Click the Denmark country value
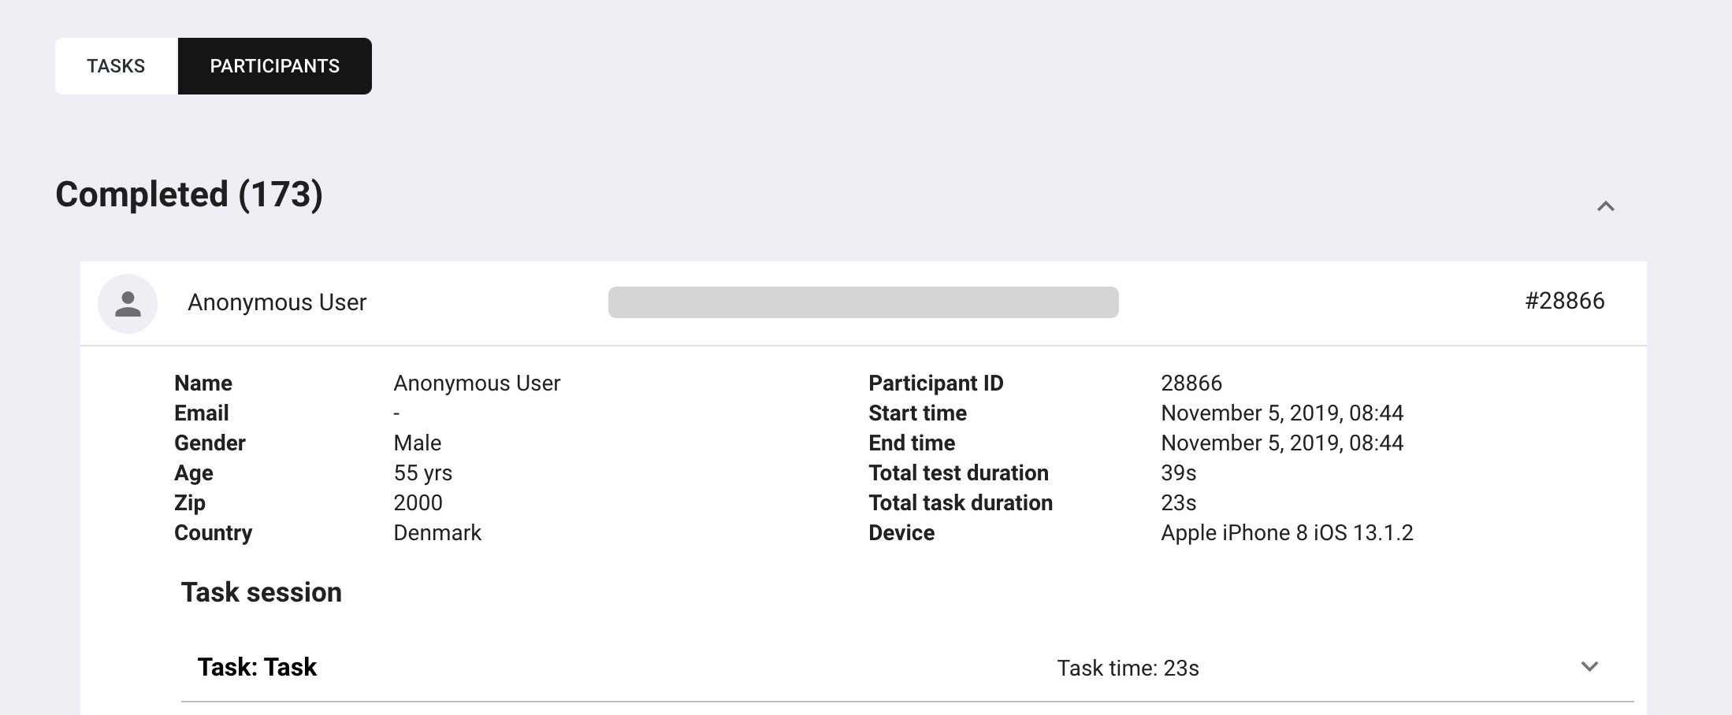The width and height of the screenshot is (1732, 715). 437,533
